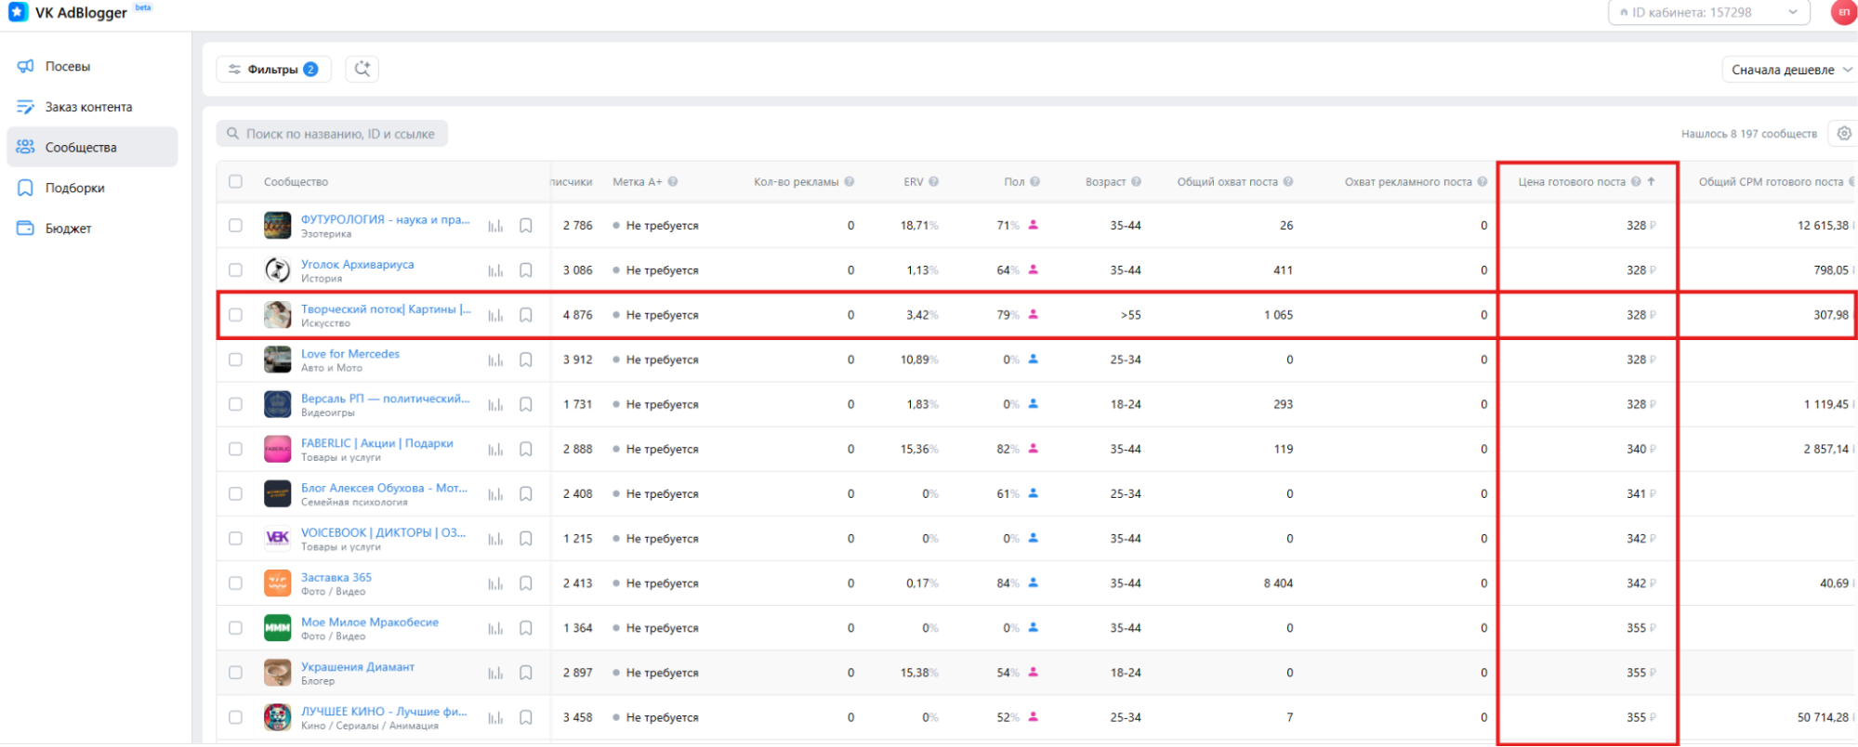Check the Love for Mercedes row checkbox
This screenshot has width=1858, height=747.
pyautogui.click(x=236, y=360)
